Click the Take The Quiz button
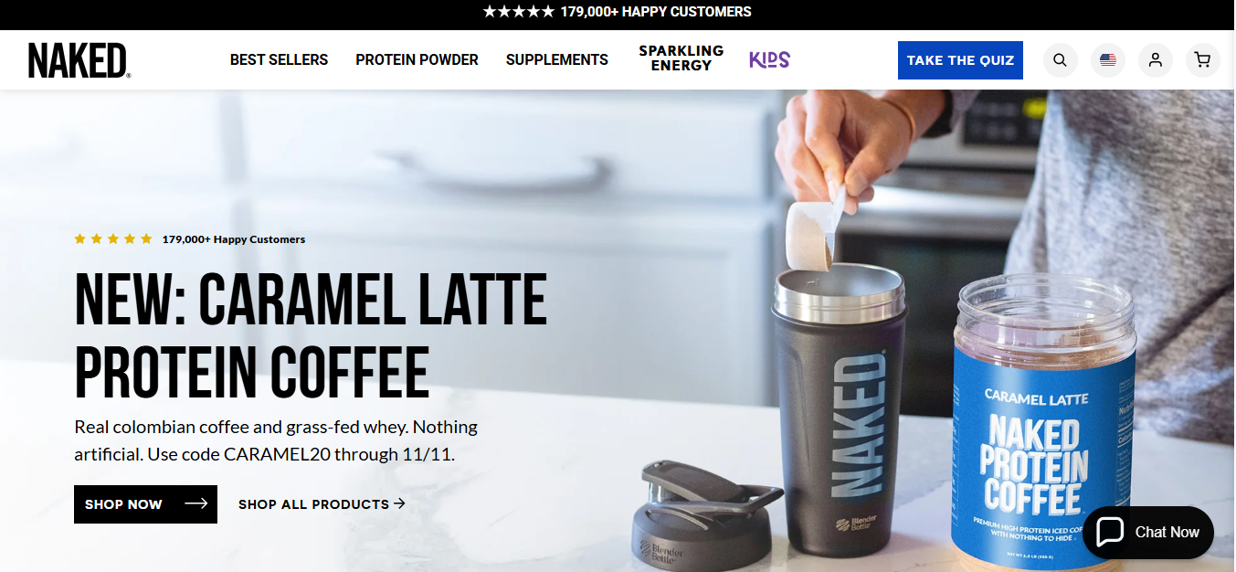Viewport: 1236px width, 572px height. click(x=960, y=60)
